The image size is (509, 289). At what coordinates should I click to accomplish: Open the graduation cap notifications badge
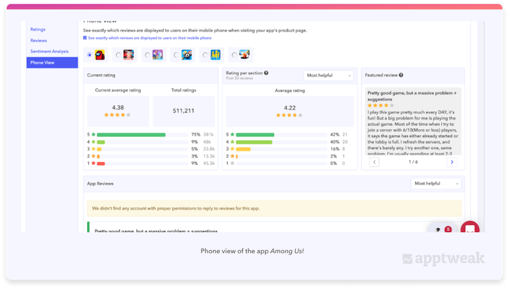[x=441, y=229]
